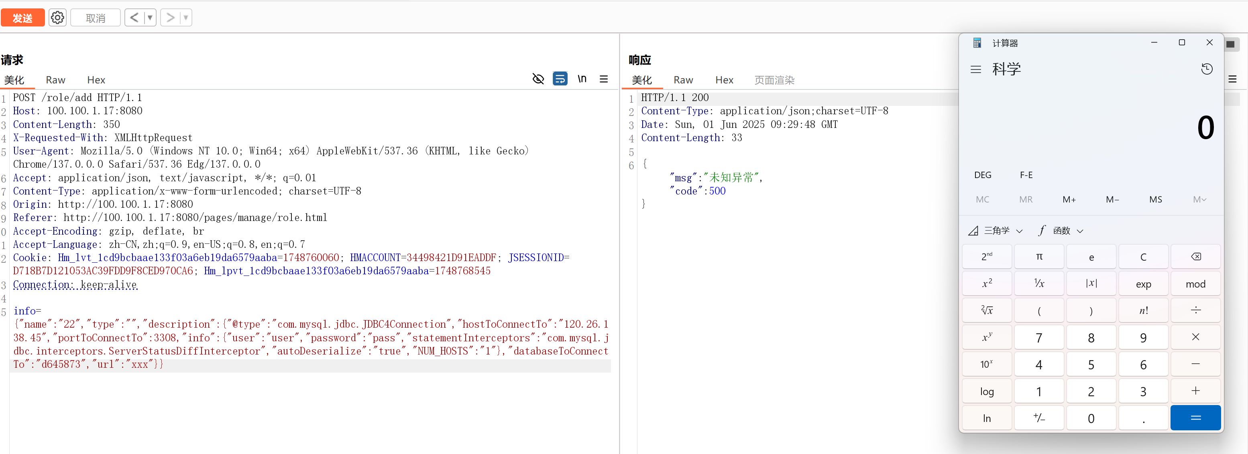This screenshot has height=454, width=1248.
Task: Click the multiplication operator key
Action: pyautogui.click(x=1196, y=337)
